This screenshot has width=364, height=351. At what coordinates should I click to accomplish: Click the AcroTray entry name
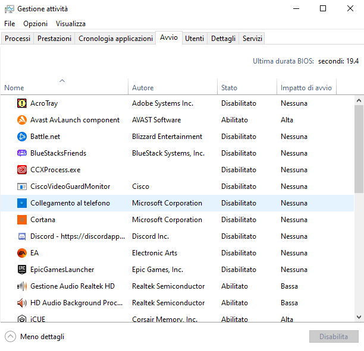coord(44,103)
